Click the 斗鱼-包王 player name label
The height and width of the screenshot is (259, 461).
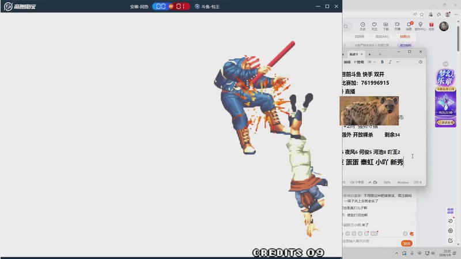[210, 7]
